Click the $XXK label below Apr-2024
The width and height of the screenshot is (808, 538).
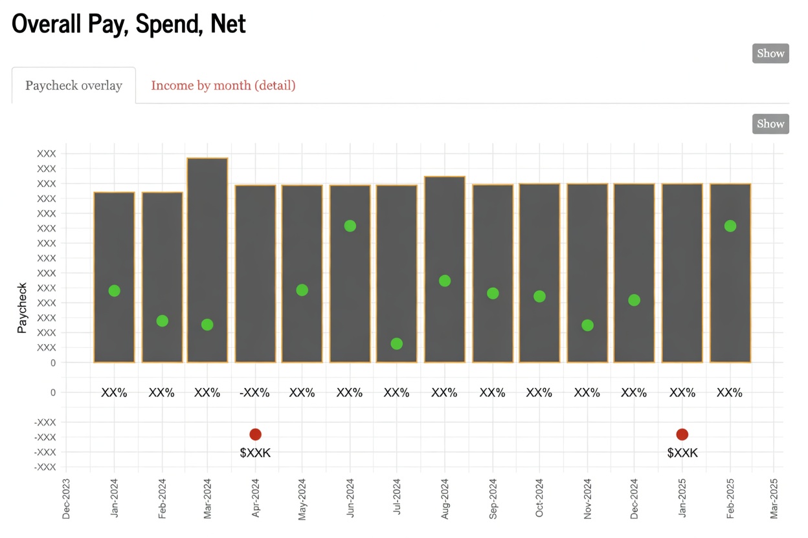[255, 453]
